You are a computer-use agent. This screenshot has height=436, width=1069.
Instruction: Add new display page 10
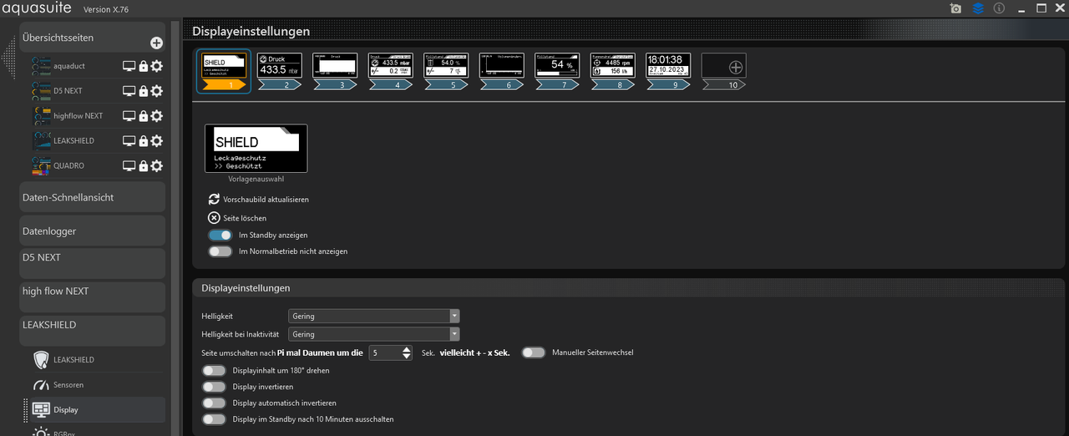point(724,72)
